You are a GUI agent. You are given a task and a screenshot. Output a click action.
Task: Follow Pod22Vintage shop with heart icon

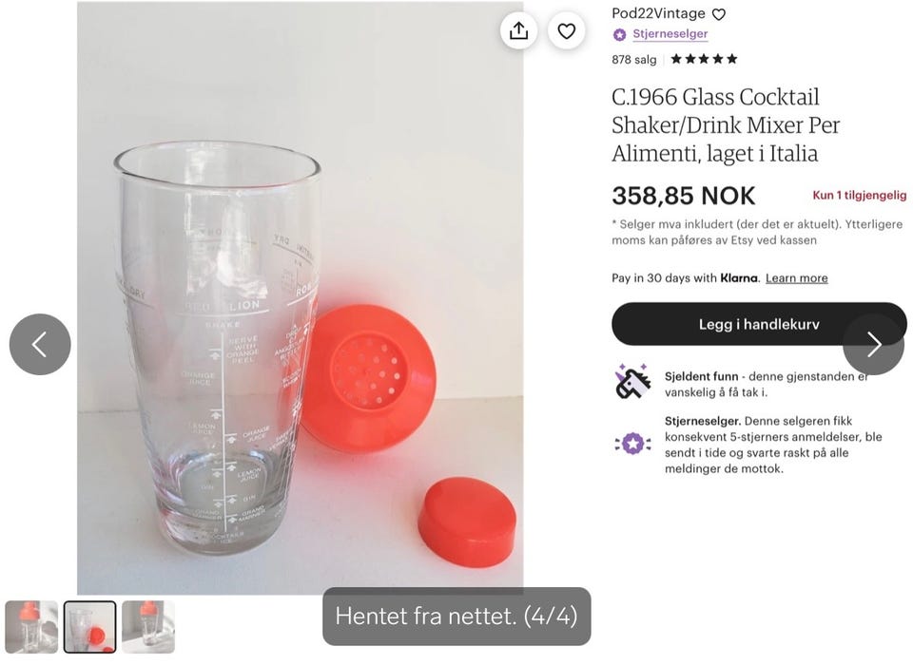point(719,14)
